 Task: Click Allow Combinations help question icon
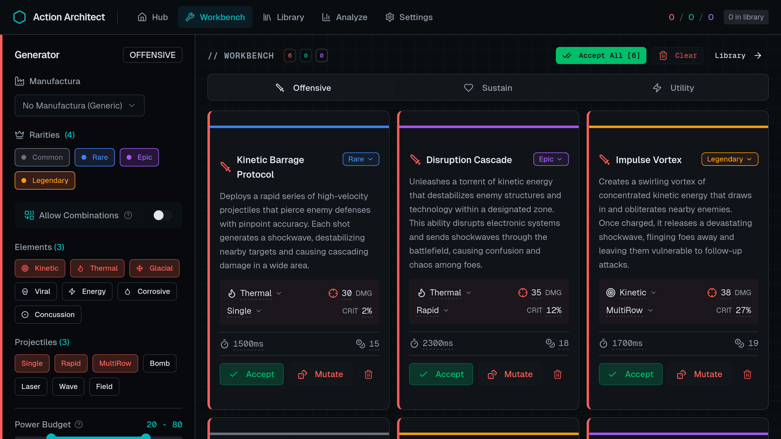click(128, 215)
